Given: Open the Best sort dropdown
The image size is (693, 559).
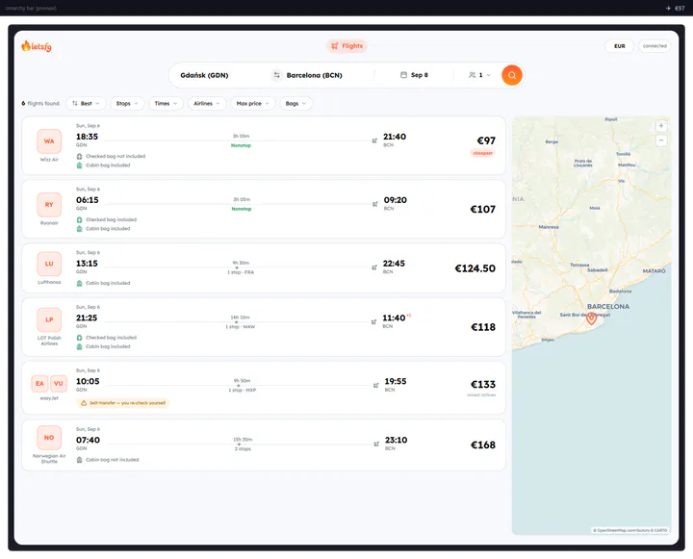Looking at the screenshot, I should 87,103.
